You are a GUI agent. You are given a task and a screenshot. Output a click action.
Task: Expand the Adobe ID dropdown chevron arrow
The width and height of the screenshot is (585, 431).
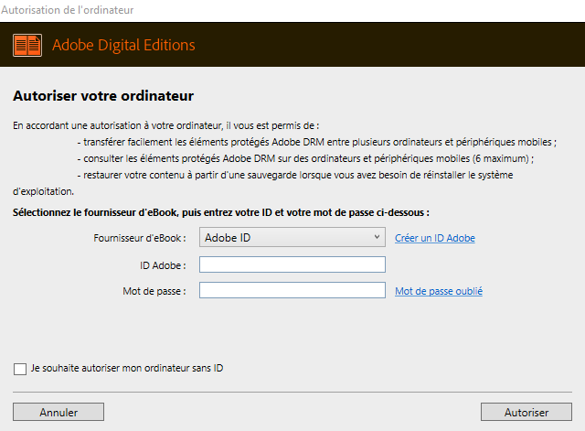pyautogui.click(x=377, y=237)
